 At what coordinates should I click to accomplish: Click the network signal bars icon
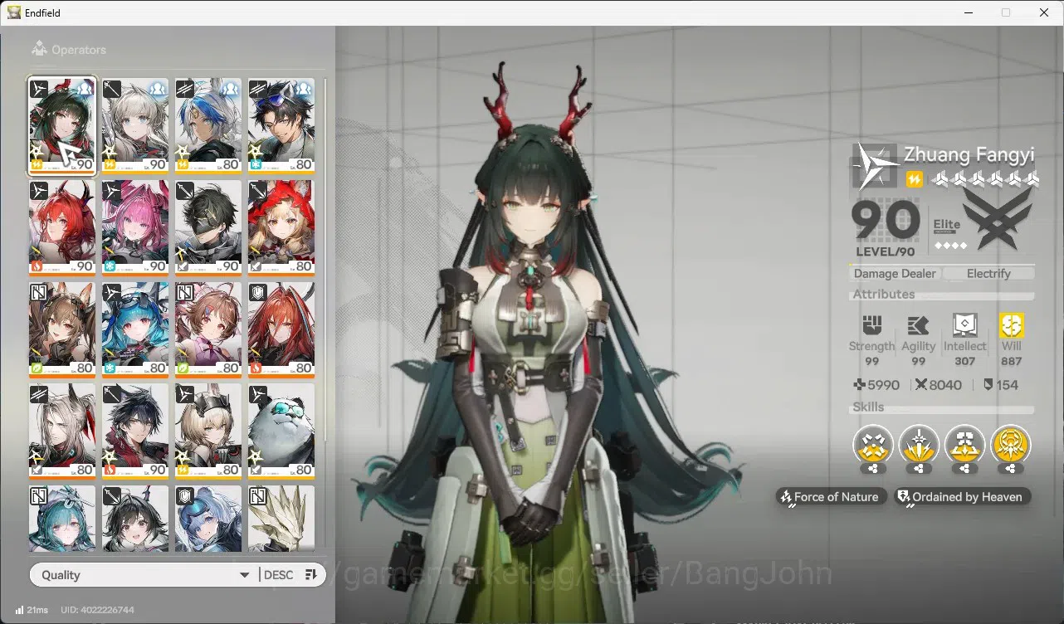[x=19, y=610]
